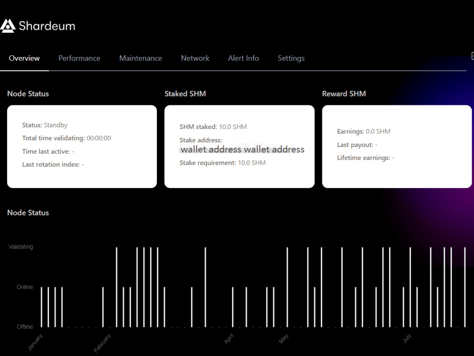Switch to the Performance tab

pos(79,58)
